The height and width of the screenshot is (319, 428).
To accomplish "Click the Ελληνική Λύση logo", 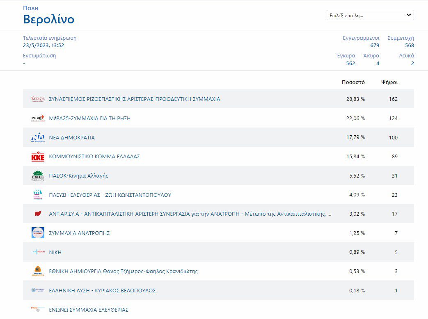I will click(x=38, y=290).
